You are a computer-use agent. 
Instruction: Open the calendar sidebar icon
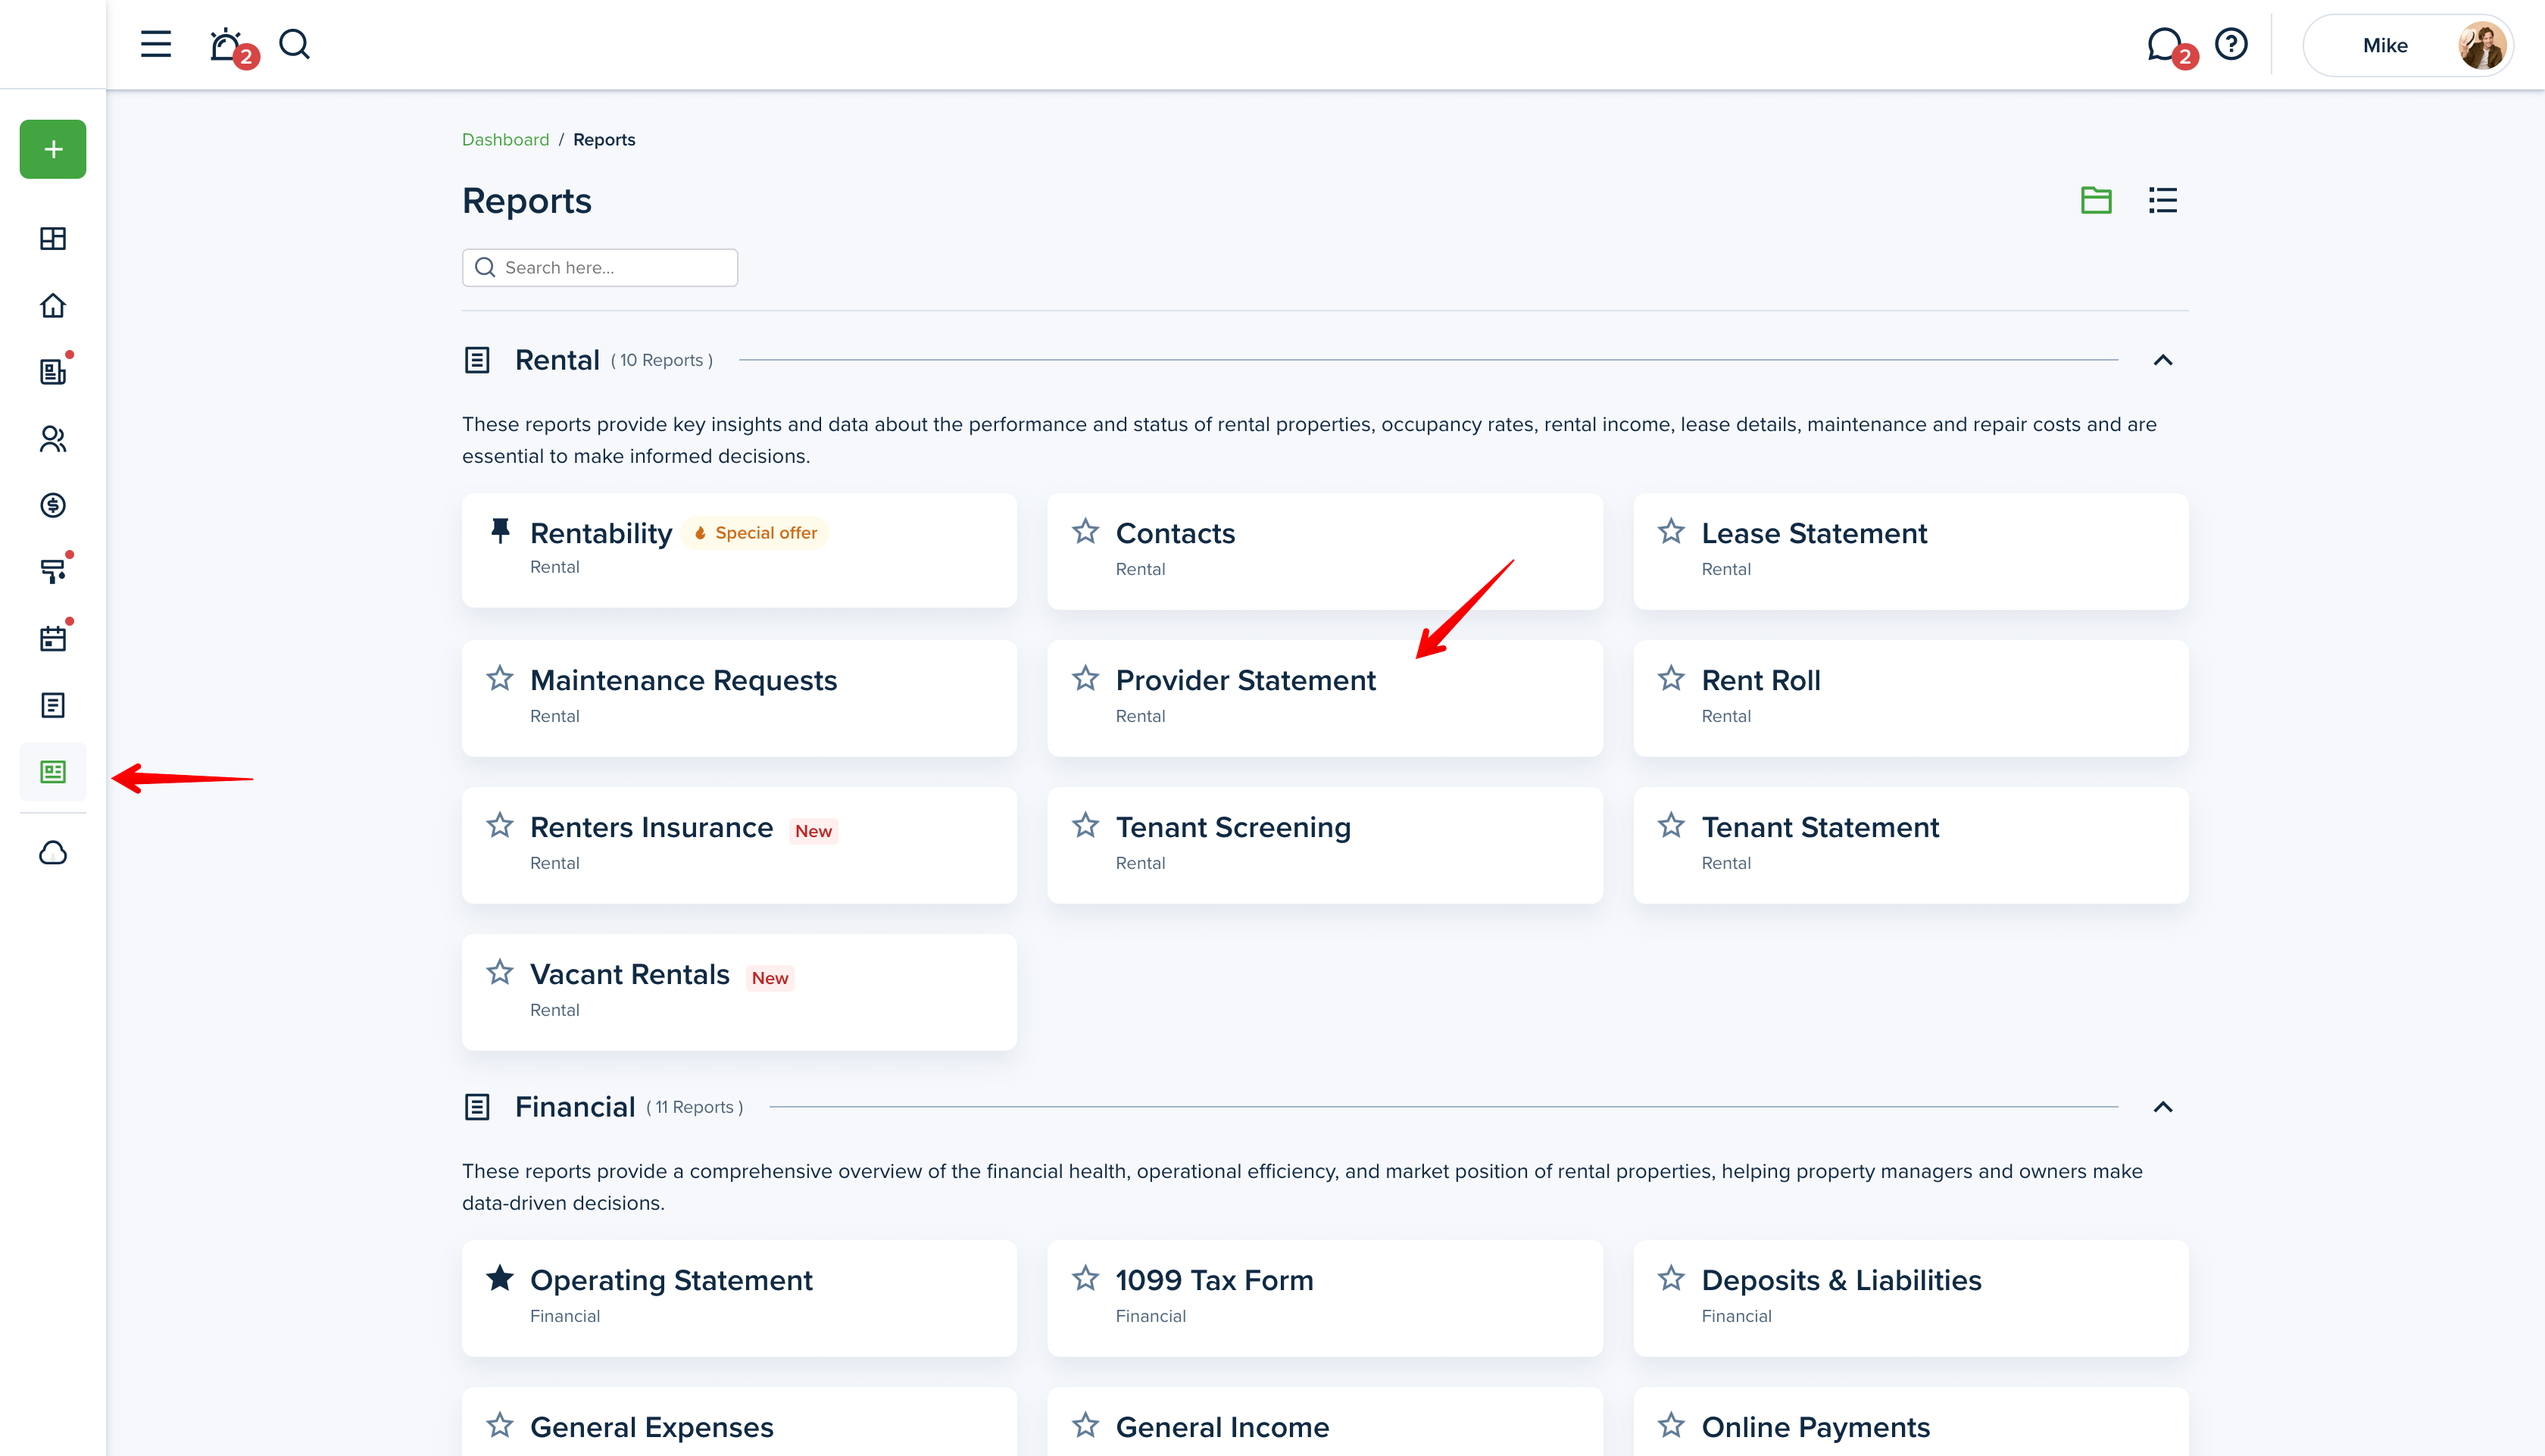click(x=53, y=638)
